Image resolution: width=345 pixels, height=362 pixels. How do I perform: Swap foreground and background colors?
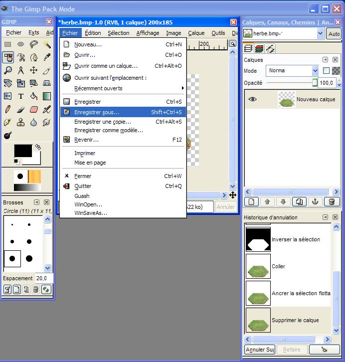click(x=38, y=147)
